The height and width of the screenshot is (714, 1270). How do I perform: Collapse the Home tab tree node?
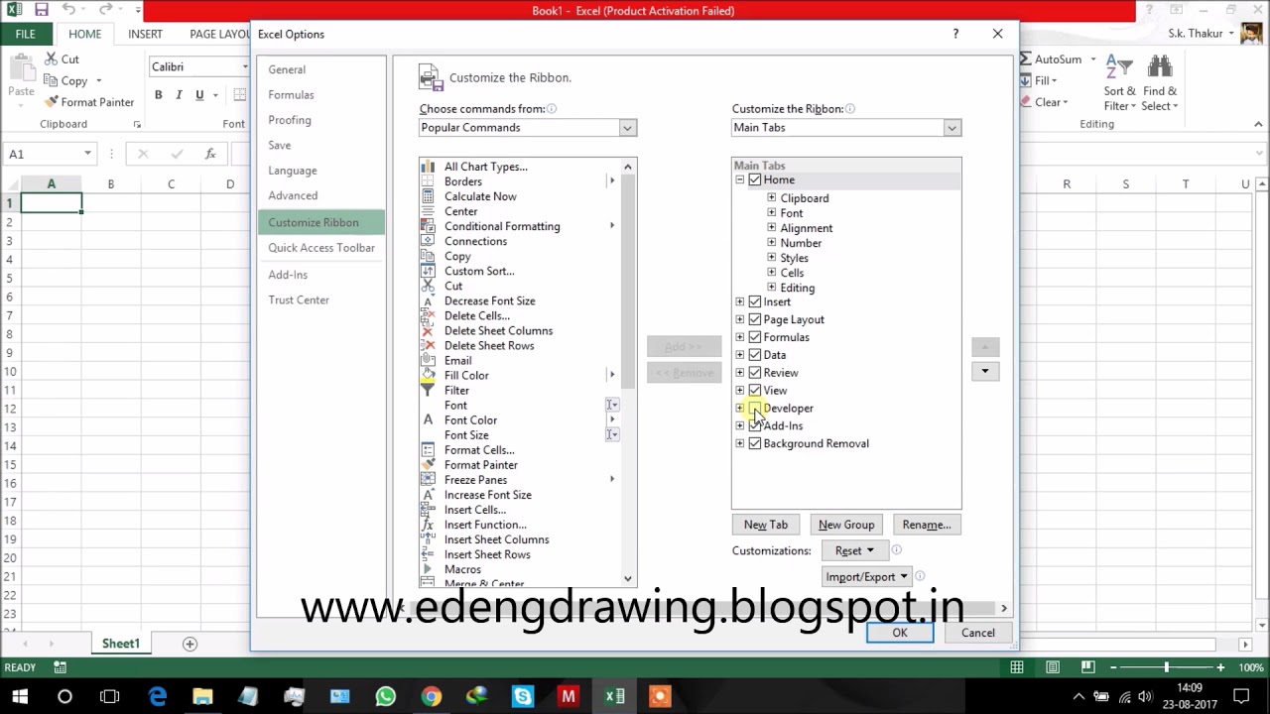[x=739, y=179]
